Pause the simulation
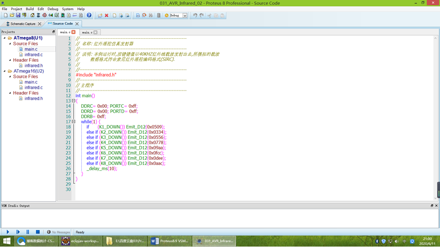This screenshot has width=440, height=247. click(x=27, y=232)
